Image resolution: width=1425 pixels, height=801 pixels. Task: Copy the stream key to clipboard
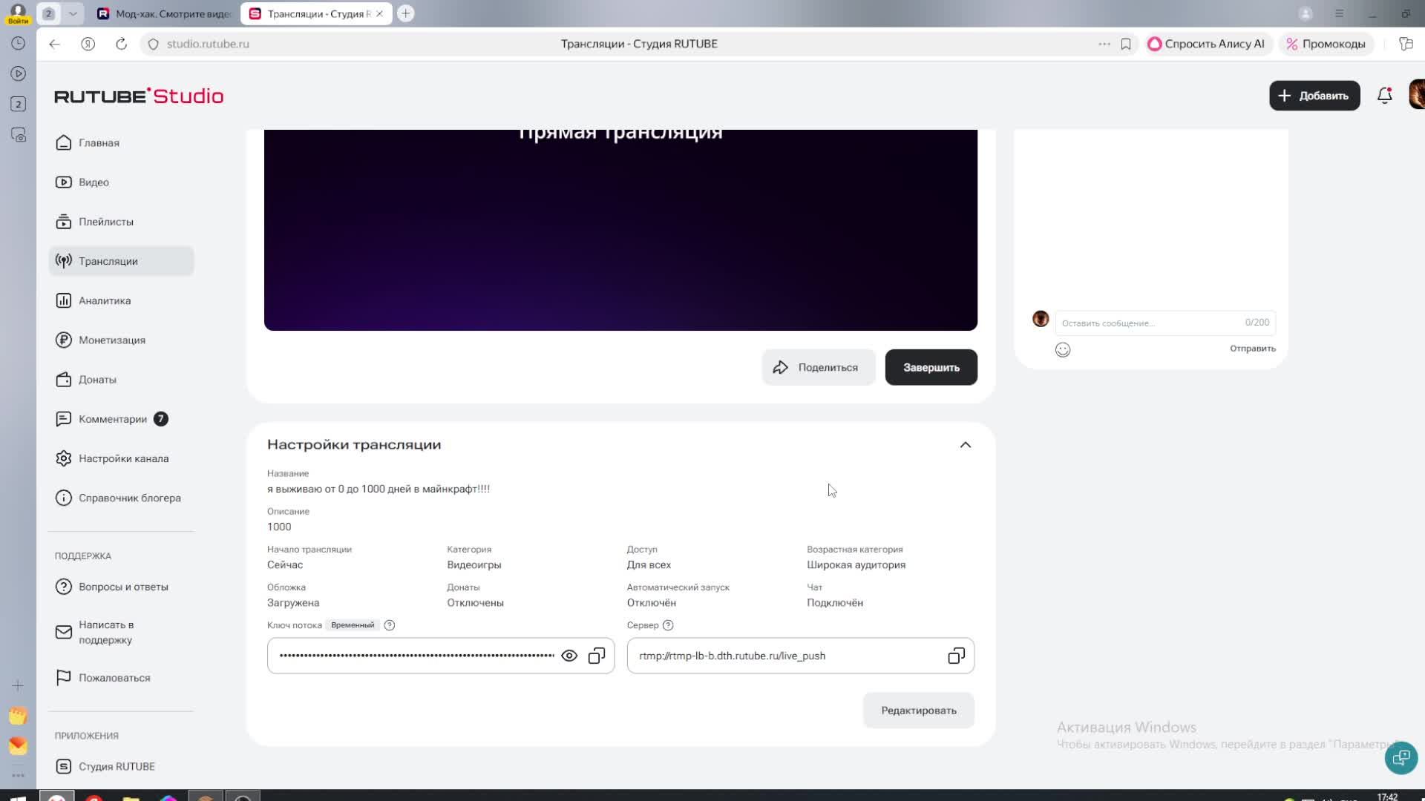(597, 656)
